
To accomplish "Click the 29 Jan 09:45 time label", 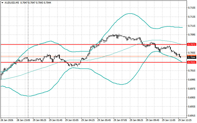I will coord(153,120).
